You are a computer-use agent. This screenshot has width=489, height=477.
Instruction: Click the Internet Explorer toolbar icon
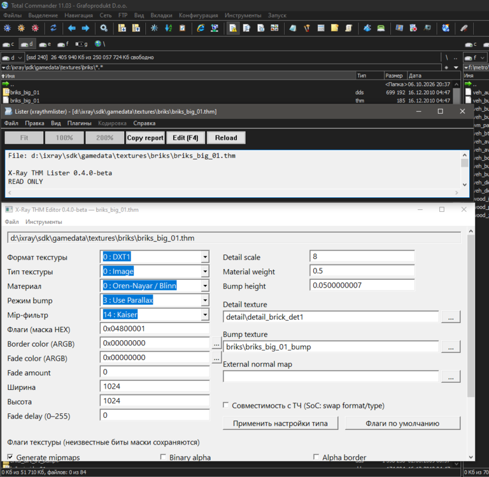[x=201, y=29]
